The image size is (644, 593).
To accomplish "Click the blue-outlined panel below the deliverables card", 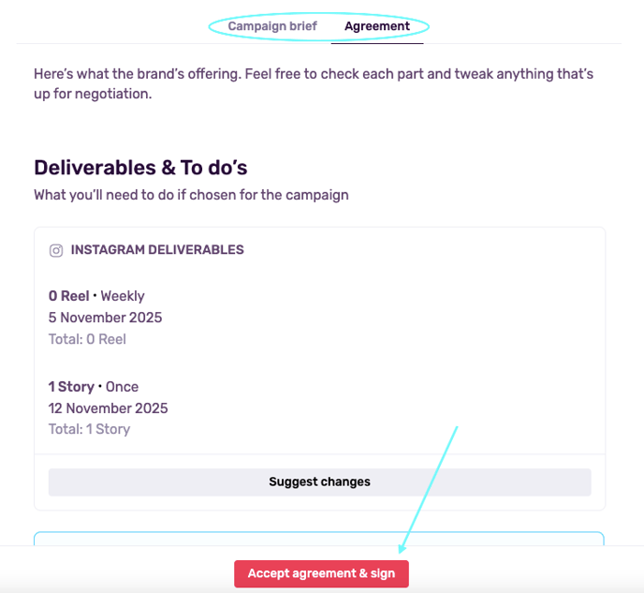I will (318, 539).
